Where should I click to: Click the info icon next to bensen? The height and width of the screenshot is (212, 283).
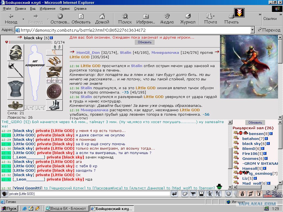[x=271, y=134]
